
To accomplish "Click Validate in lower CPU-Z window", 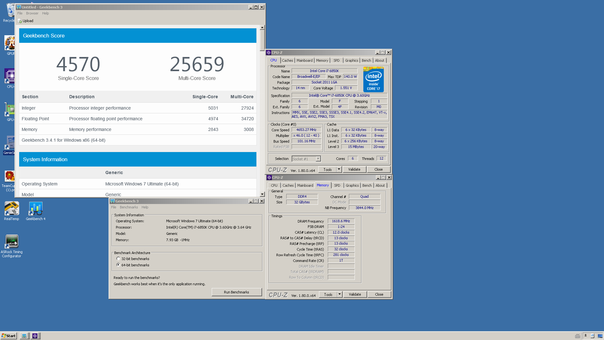I will pos(355,294).
